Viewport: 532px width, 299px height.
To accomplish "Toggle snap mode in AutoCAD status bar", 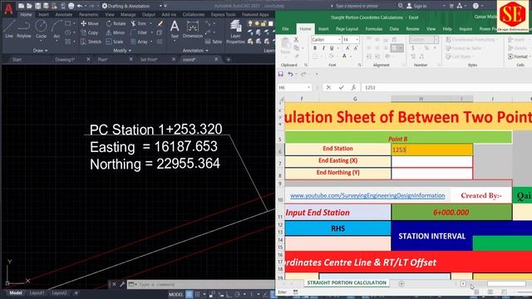I will pos(197,294).
